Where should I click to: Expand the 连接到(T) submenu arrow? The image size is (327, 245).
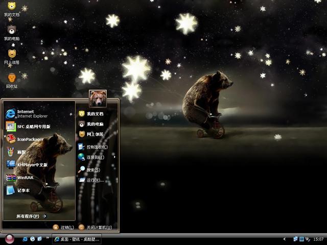(x=114, y=157)
